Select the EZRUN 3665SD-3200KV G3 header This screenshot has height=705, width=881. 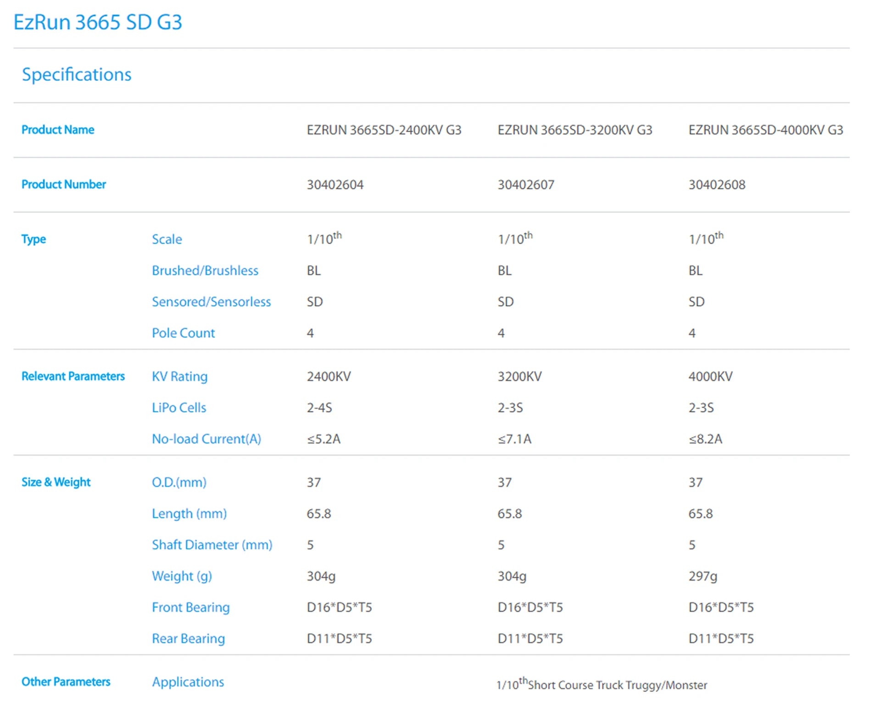pos(574,130)
